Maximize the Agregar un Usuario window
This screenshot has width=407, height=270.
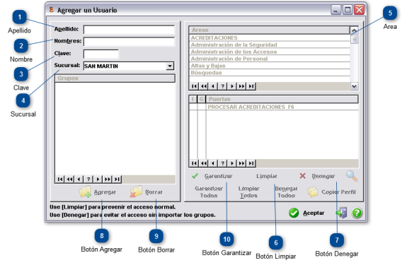348,10
